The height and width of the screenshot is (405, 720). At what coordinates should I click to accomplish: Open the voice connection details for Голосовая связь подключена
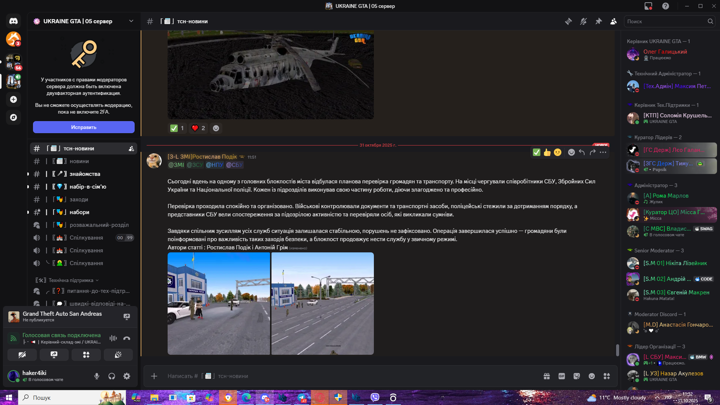[61, 335]
